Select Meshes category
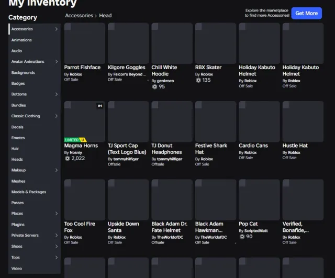 point(35,181)
